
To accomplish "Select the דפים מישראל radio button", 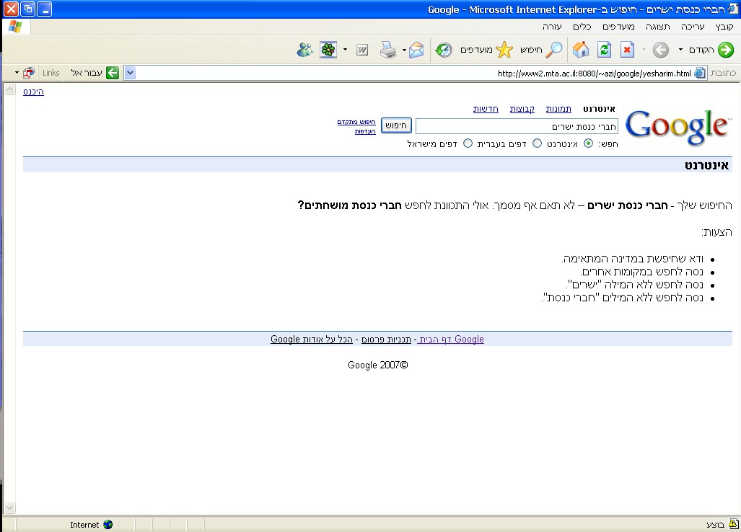I will [468, 143].
